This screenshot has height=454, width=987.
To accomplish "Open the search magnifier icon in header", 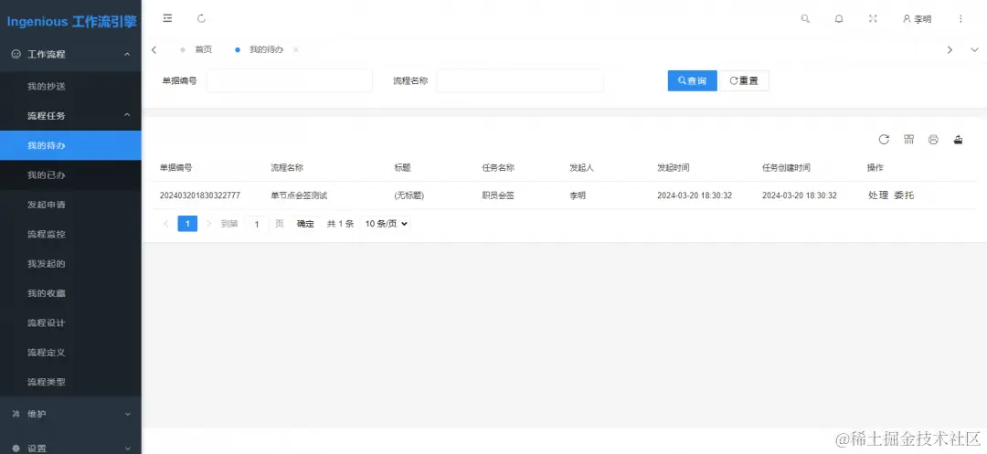I will (x=805, y=19).
